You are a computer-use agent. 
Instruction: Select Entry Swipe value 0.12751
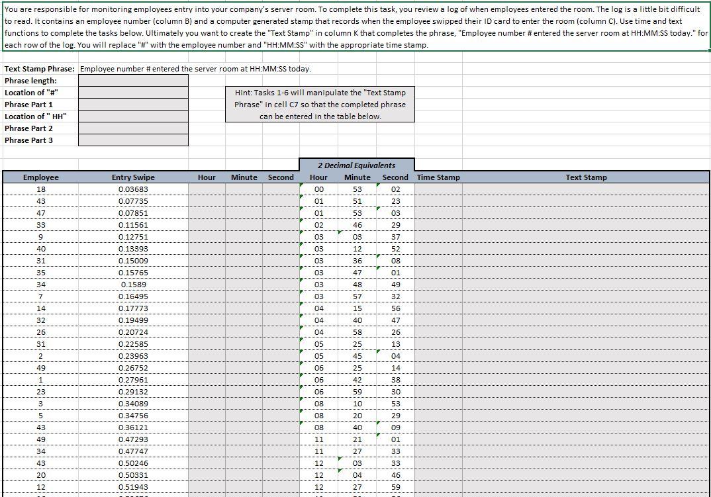pos(133,237)
